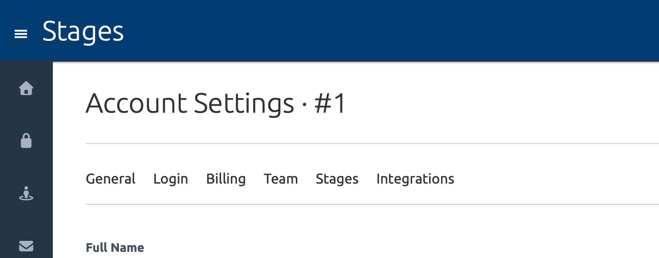The width and height of the screenshot is (659, 258).
Task: Switch to the General tab
Action: click(x=110, y=179)
